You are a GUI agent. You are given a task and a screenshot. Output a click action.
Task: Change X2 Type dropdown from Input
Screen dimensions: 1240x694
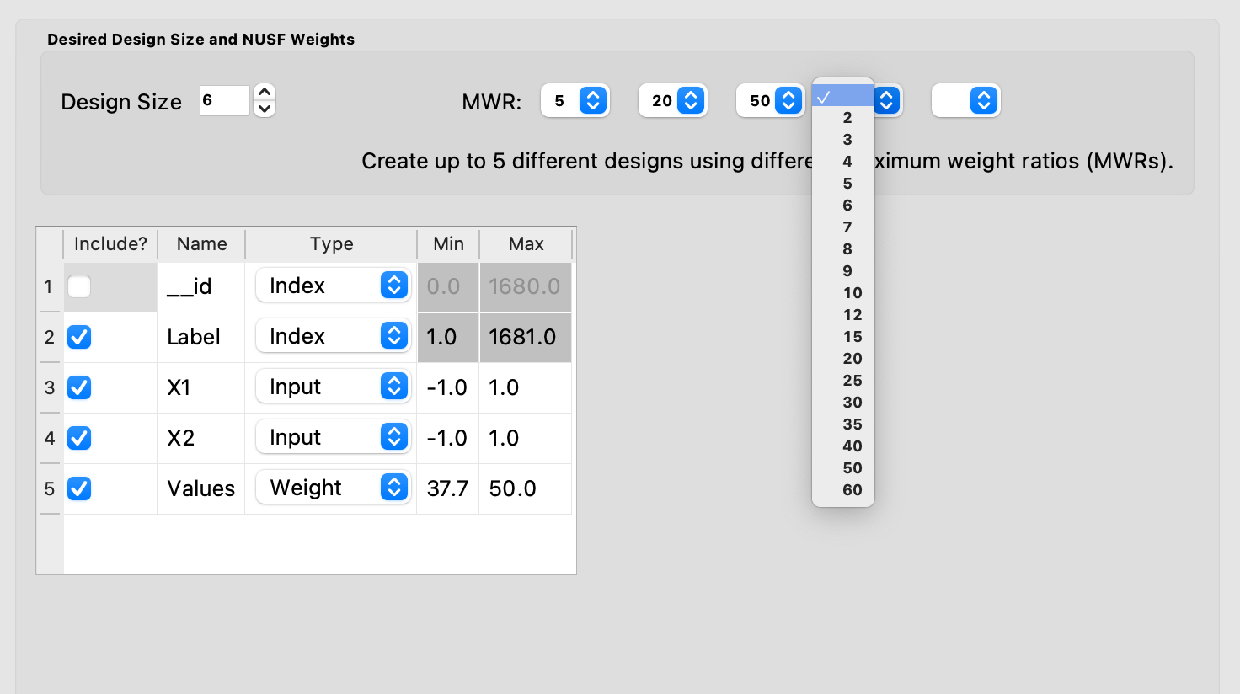[x=334, y=437]
